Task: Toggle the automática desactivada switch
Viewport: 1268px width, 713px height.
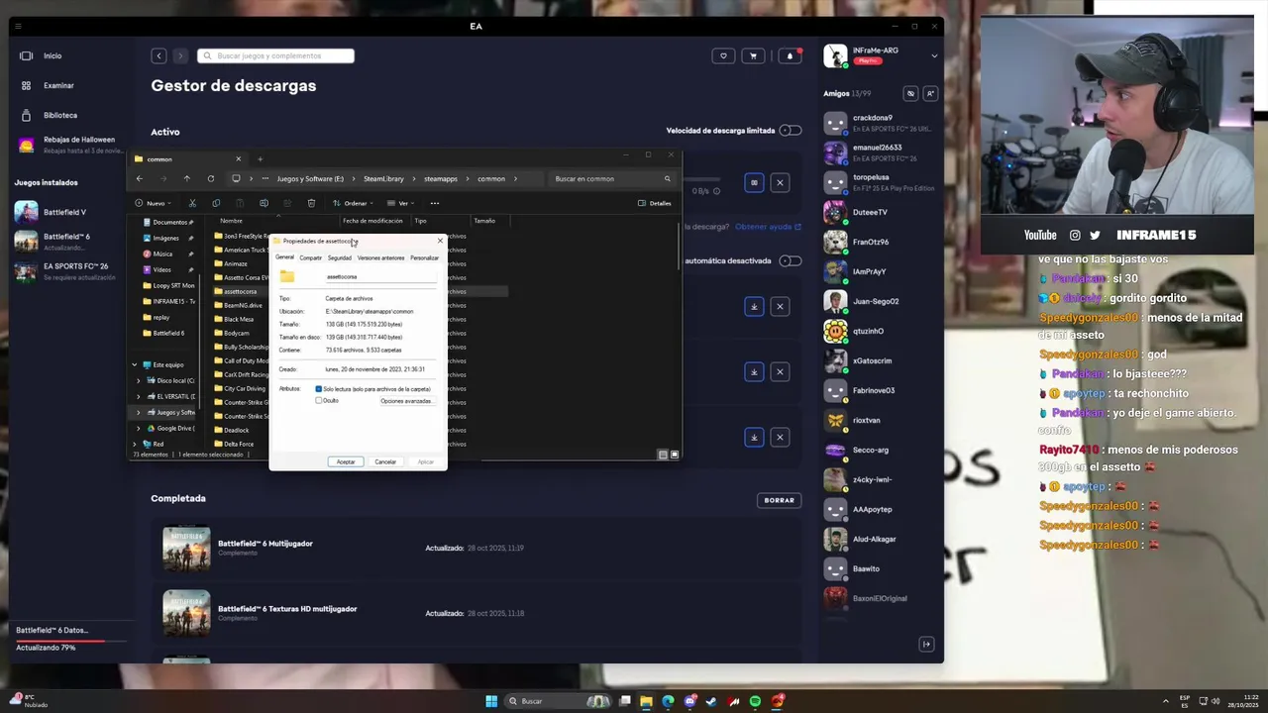Action: (790, 260)
